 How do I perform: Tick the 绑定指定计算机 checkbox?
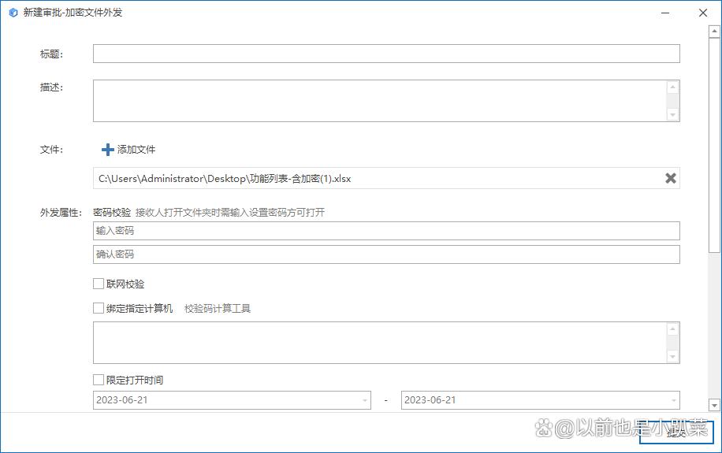pos(98,308)
